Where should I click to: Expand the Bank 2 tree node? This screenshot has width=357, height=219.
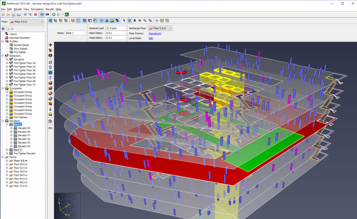point(7,150)
